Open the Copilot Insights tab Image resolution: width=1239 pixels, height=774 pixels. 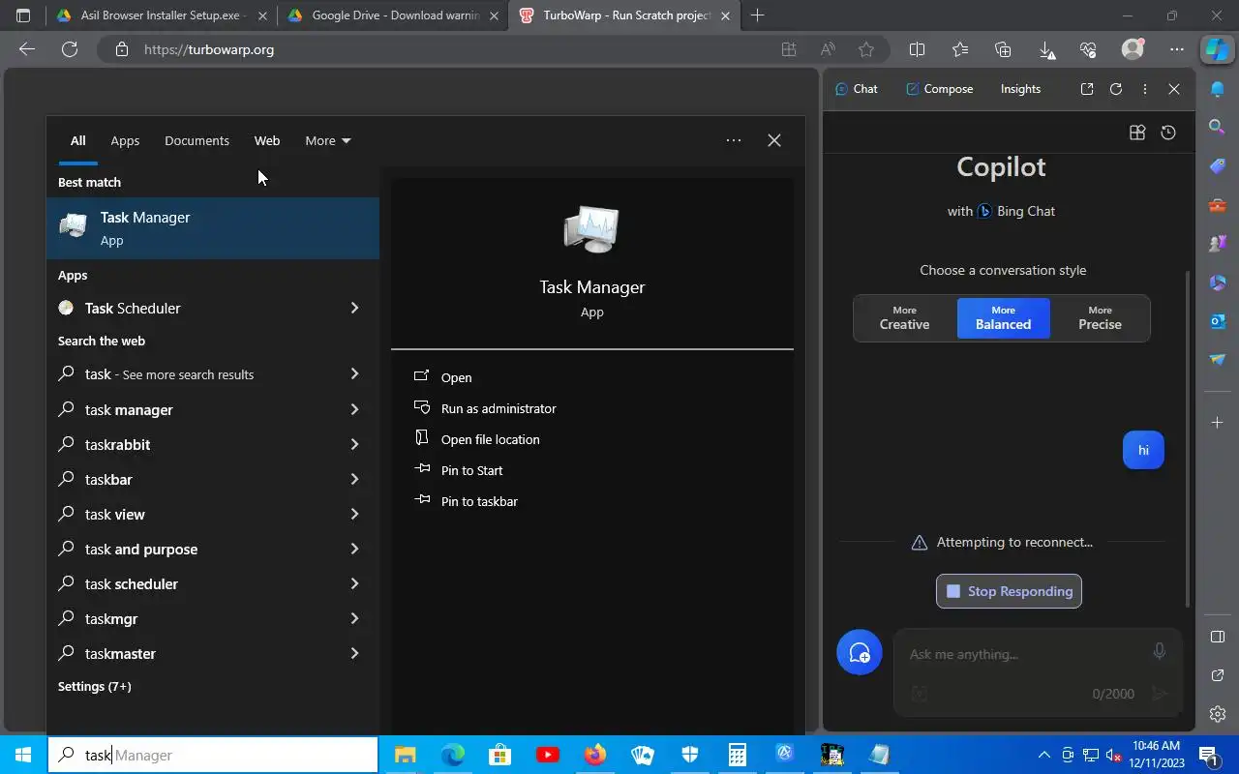pyautogui.click(x=1020, y=89)
